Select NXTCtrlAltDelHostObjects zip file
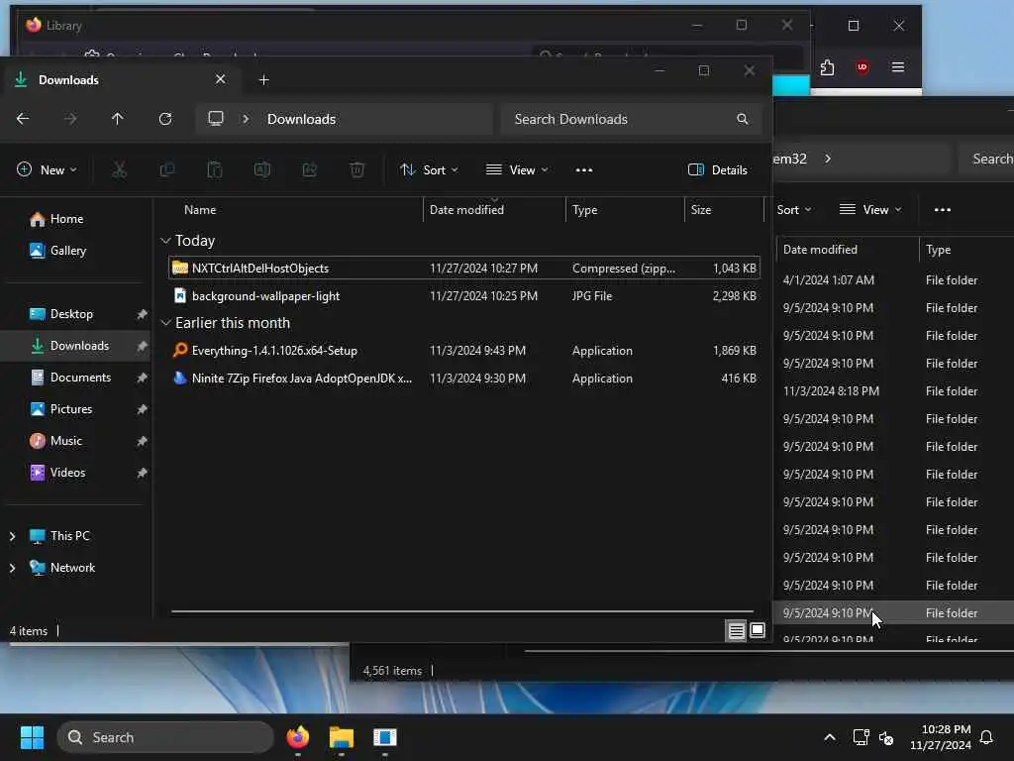The width and height of the screenshot is (1014, 761). click(x=464, y=268)
